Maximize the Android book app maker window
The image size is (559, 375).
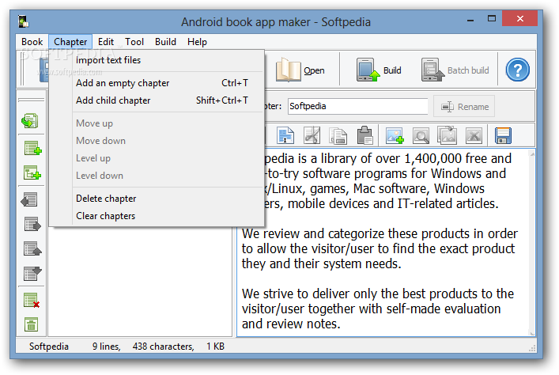(492, 18)
